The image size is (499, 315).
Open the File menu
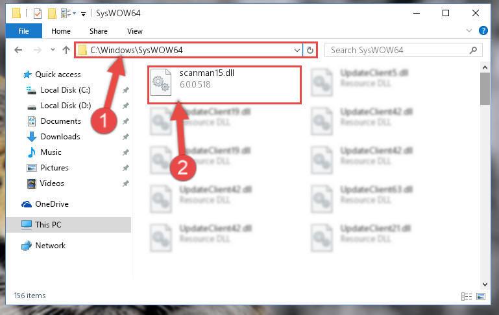click(x=23, y=31)
